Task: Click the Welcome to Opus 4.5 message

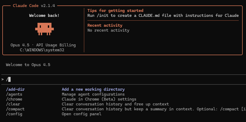Action: [28, 65]
